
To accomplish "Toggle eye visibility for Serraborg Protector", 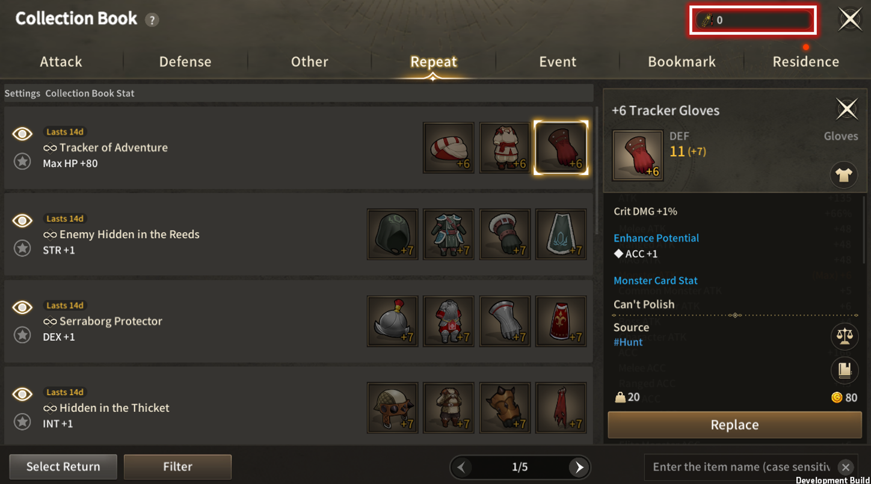I will tap(22, 307).
